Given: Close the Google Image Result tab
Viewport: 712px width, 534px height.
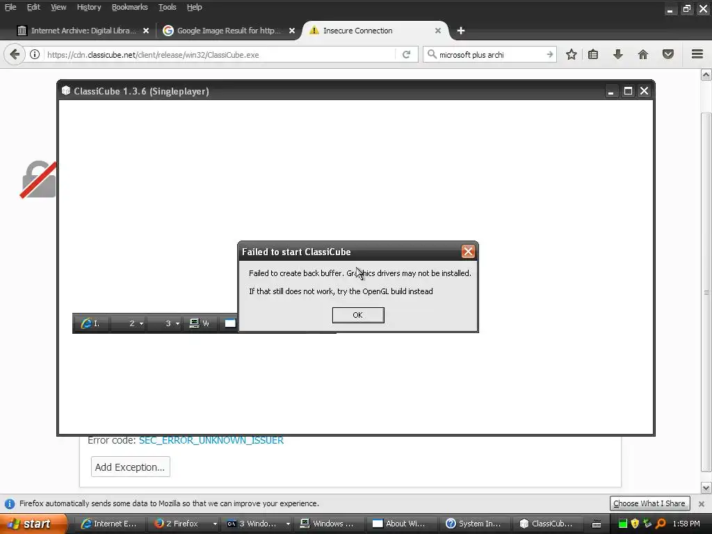Looking at the screenshot, I should point(292,31).
